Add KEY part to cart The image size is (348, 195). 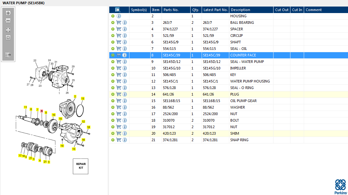119,75
